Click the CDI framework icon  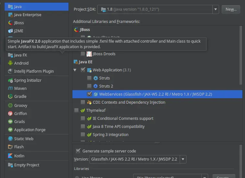click(89, 102)
